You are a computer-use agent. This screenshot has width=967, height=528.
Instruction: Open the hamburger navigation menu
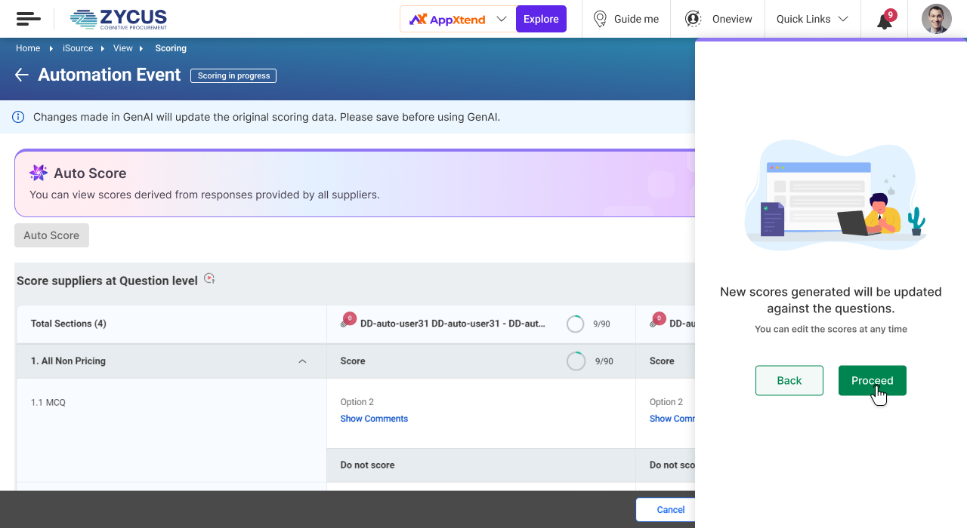click(28, 19)
